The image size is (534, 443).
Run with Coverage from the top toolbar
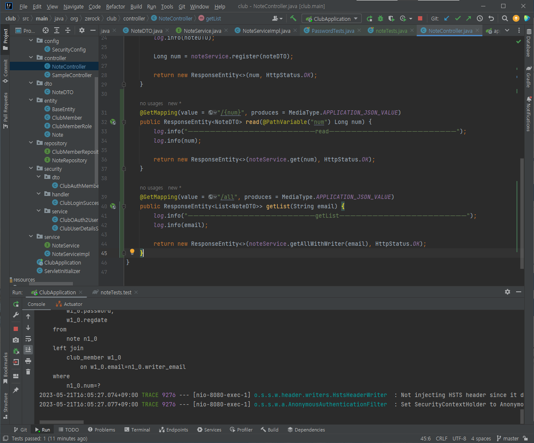392,18
